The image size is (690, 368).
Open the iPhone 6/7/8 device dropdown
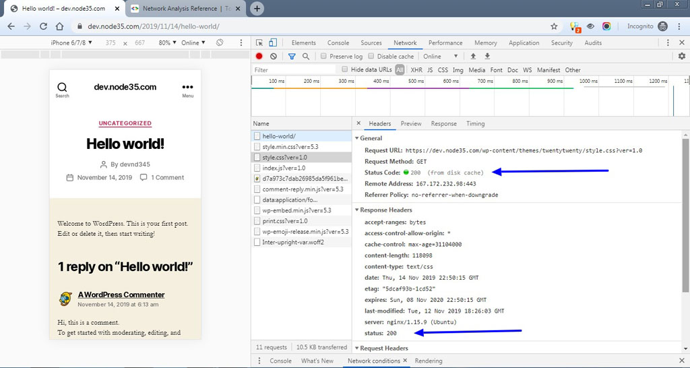71,42
